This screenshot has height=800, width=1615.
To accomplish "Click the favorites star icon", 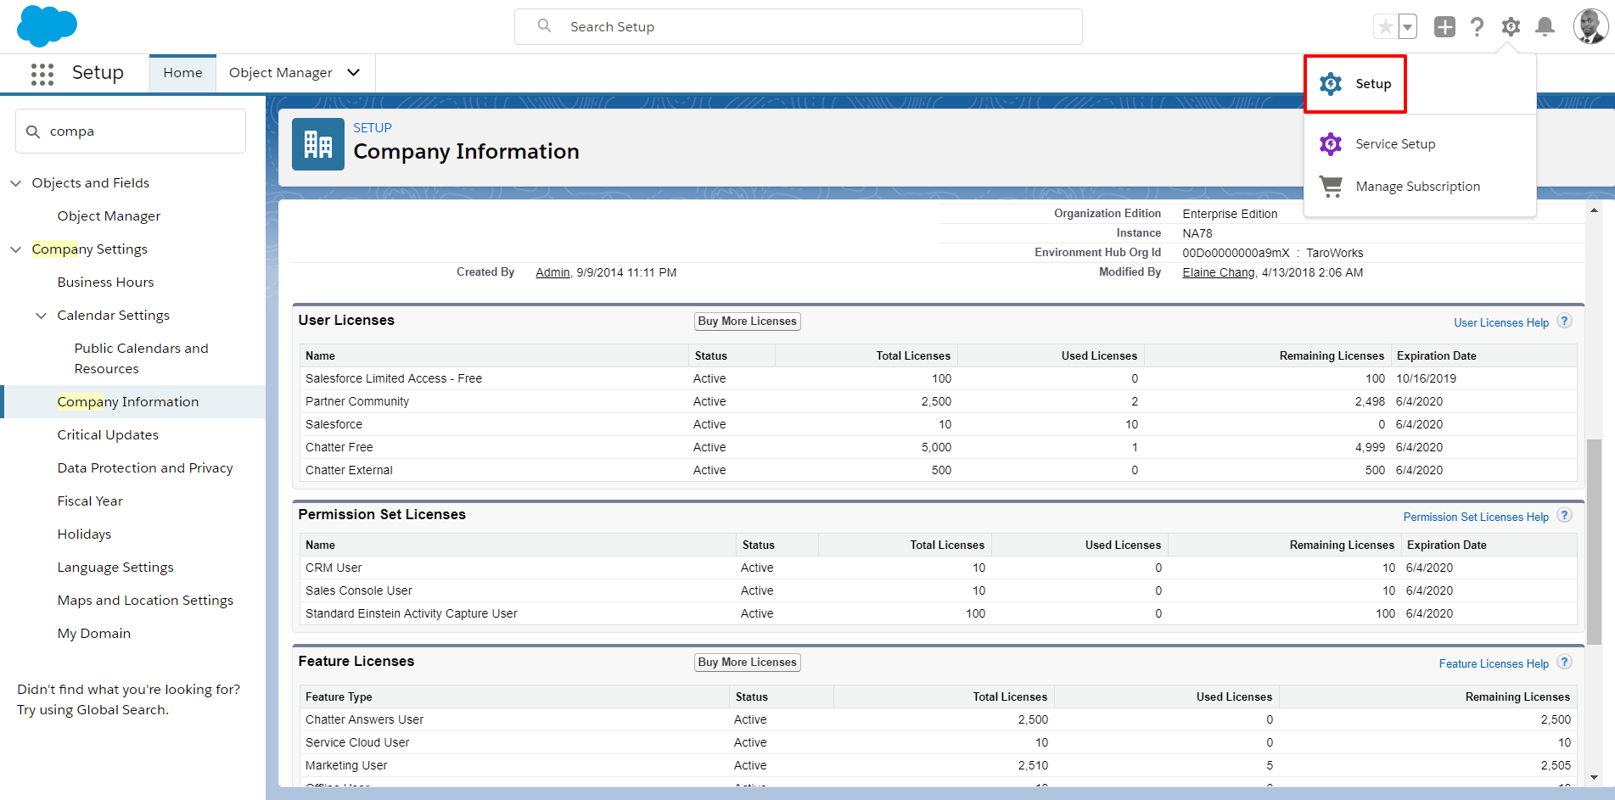I will coord(1385,27).
